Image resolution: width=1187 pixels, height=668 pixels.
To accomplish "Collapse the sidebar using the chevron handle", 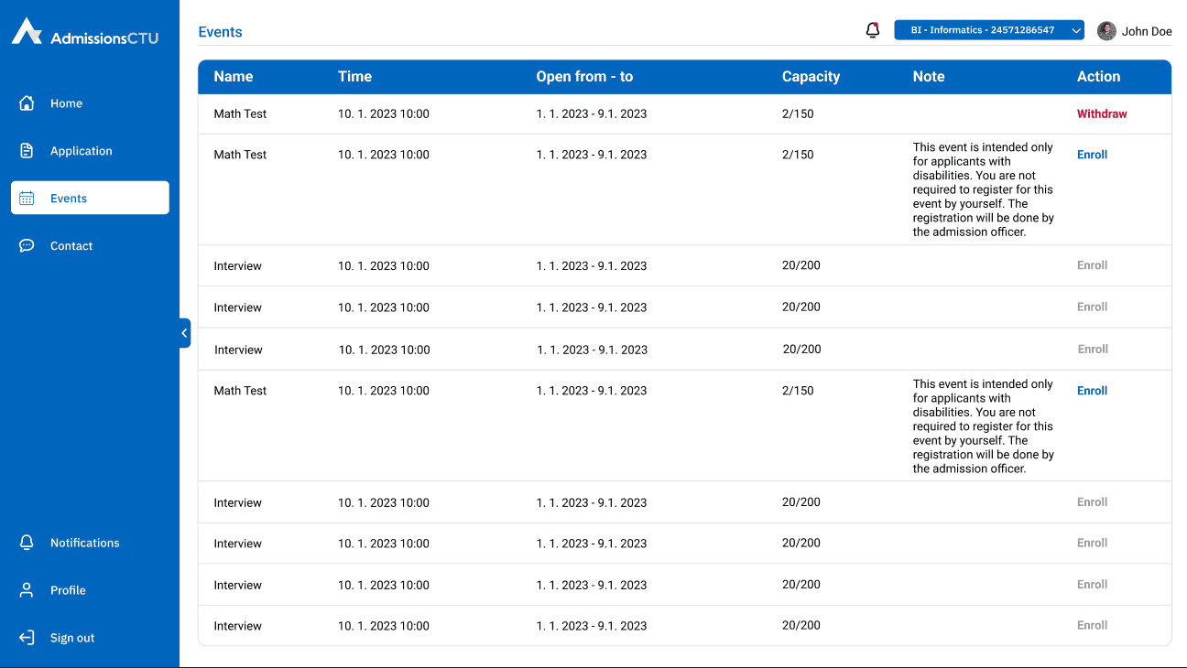I will tap(184, 333).
